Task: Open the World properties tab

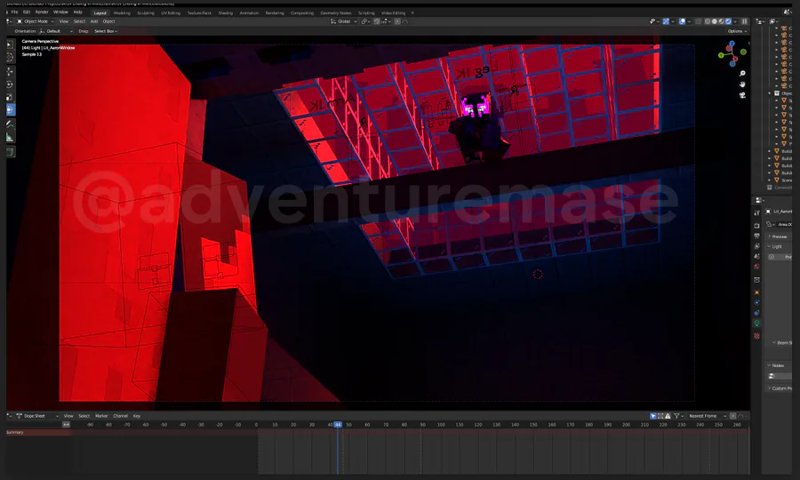Action: (x=757, y=266)
